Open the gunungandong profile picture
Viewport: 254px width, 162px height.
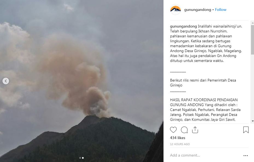click(176, 10)
